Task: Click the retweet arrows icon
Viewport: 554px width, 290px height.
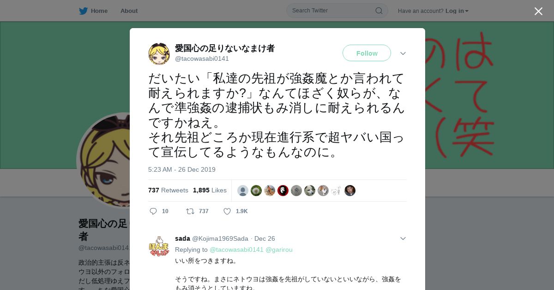Action: [x=190, y=211]
